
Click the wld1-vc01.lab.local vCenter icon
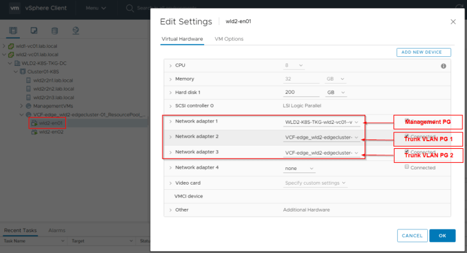click(11, 46)
